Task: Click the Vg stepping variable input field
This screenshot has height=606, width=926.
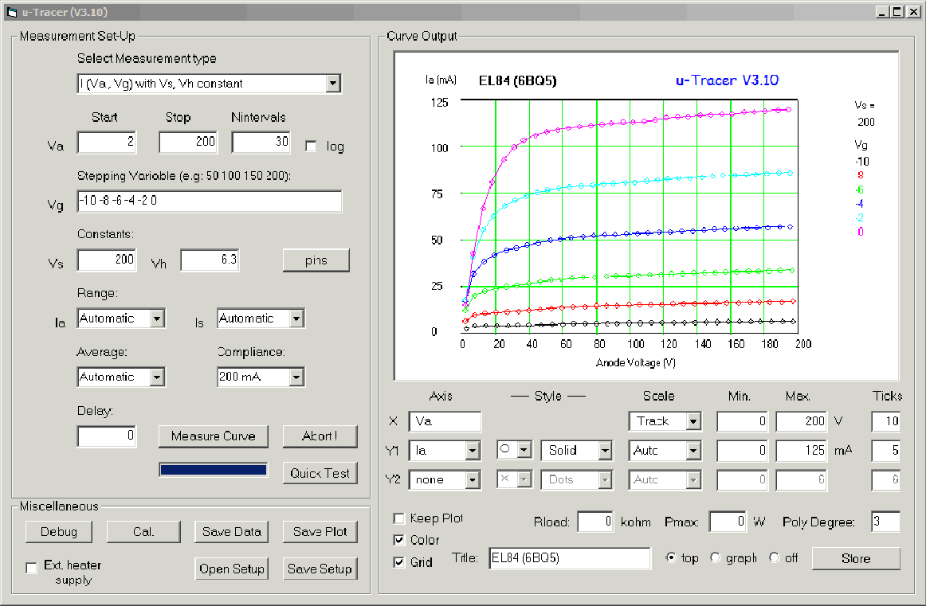Action: pos(209,201)
